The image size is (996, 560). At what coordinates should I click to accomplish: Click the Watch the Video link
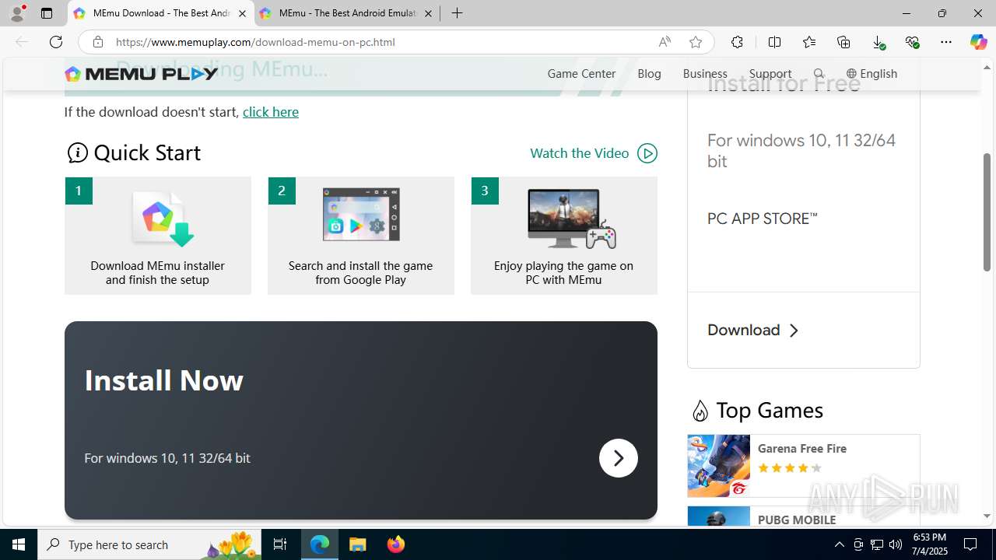579,153
